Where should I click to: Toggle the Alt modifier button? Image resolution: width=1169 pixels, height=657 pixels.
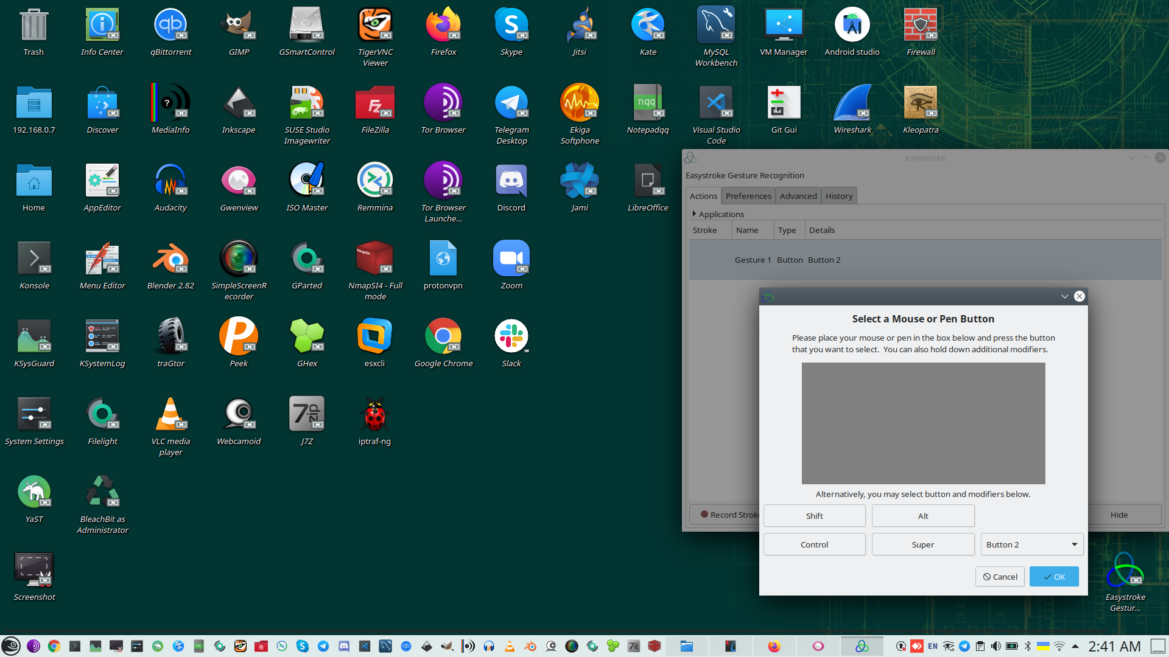922,516
